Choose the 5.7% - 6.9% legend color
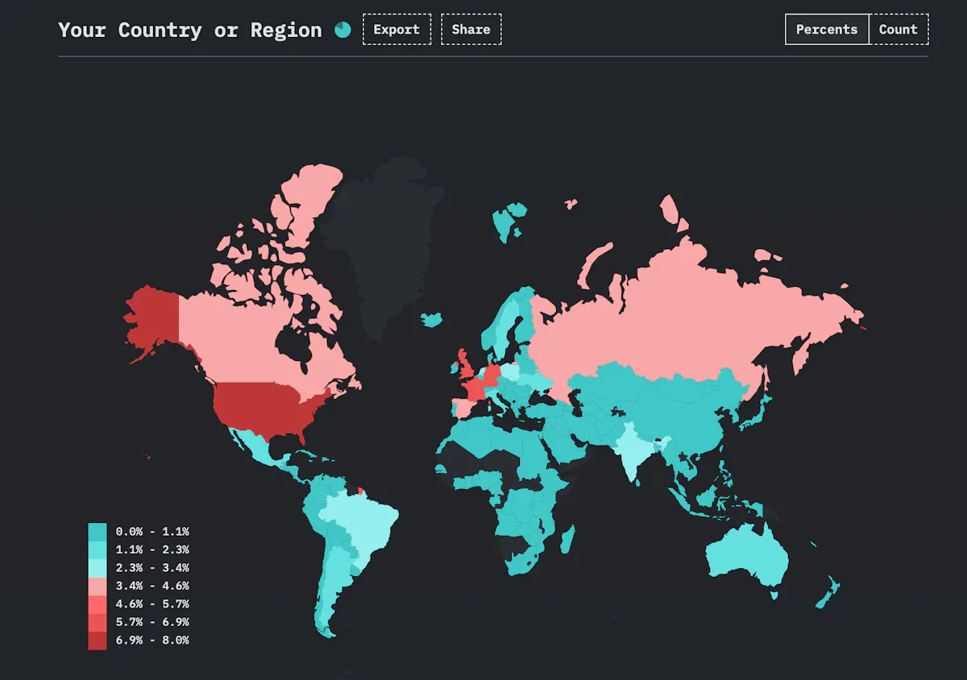 tap(98, 622)
